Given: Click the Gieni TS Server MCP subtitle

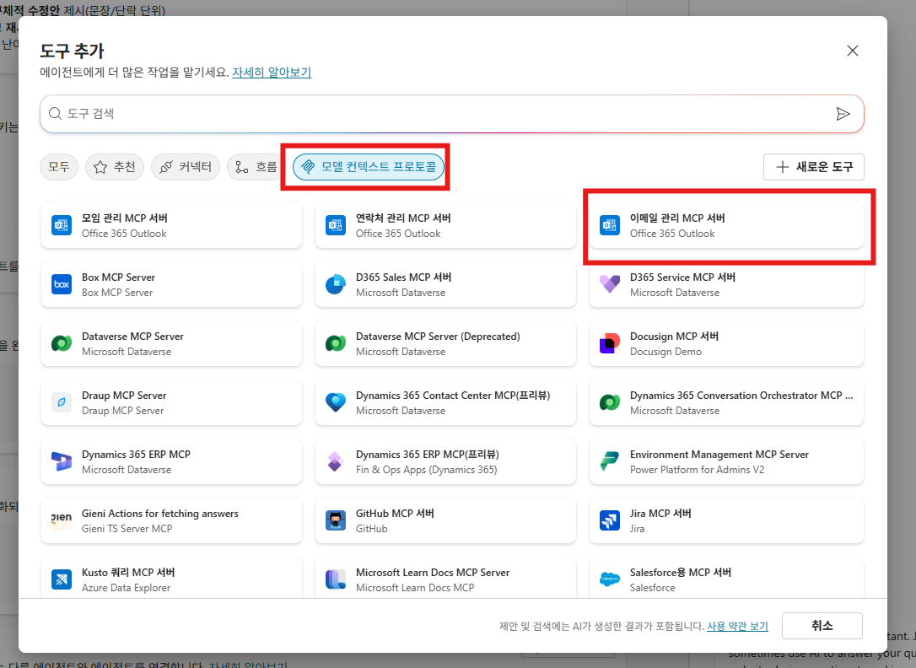Looking at the screenshot, I should pos(127,529).
